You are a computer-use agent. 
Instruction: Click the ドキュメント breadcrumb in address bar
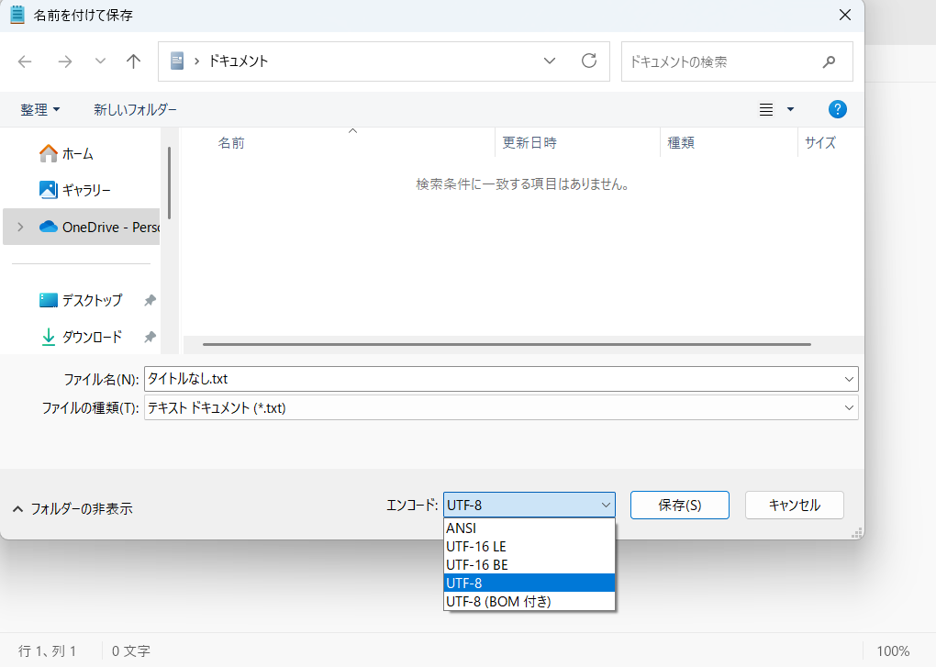pyautogui.click(x=238, y=61)
